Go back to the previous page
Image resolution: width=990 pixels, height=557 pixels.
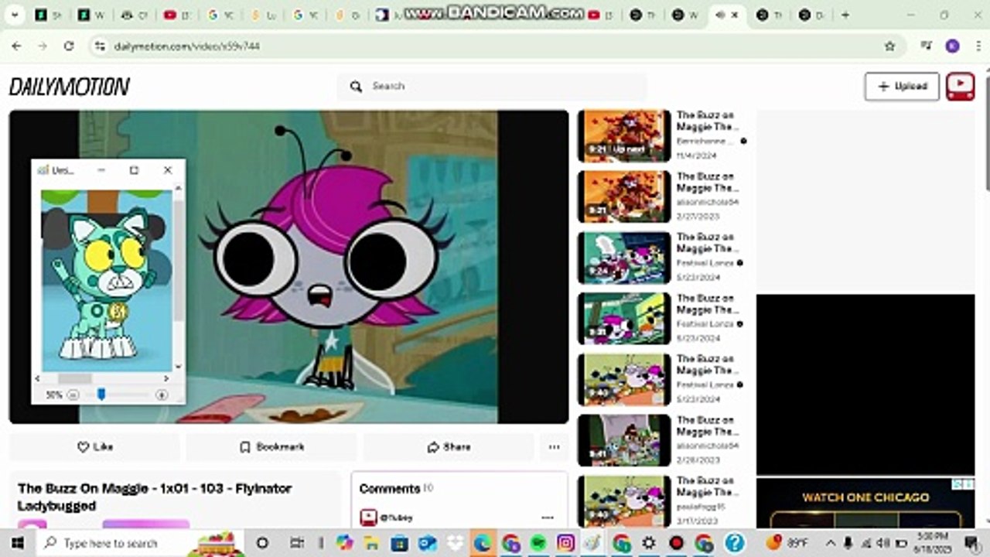[x=17, y=46]
